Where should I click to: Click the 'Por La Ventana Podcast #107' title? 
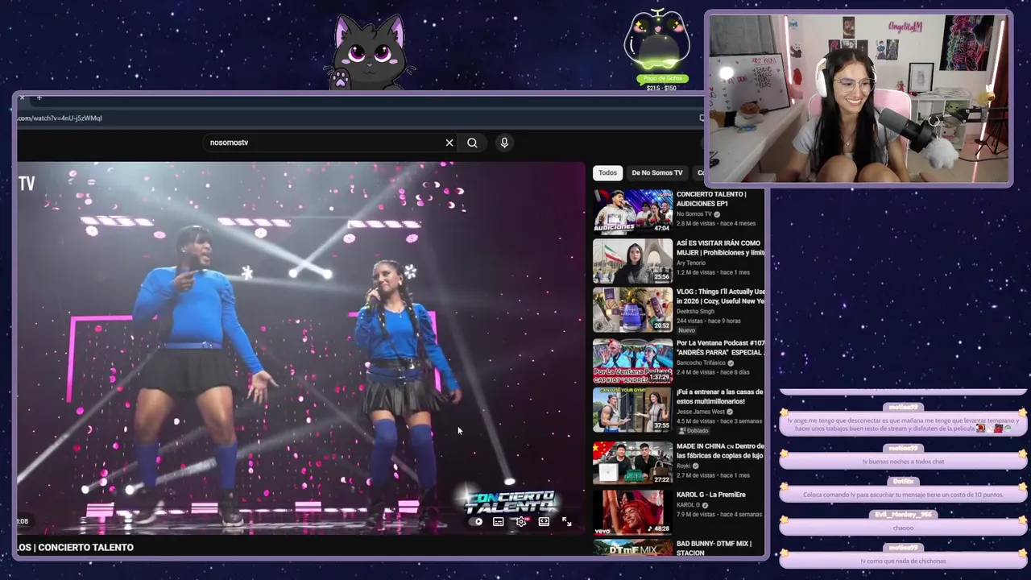pos(720,348)
